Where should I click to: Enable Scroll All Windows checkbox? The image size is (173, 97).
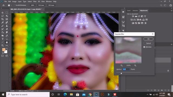coord(14,5)
